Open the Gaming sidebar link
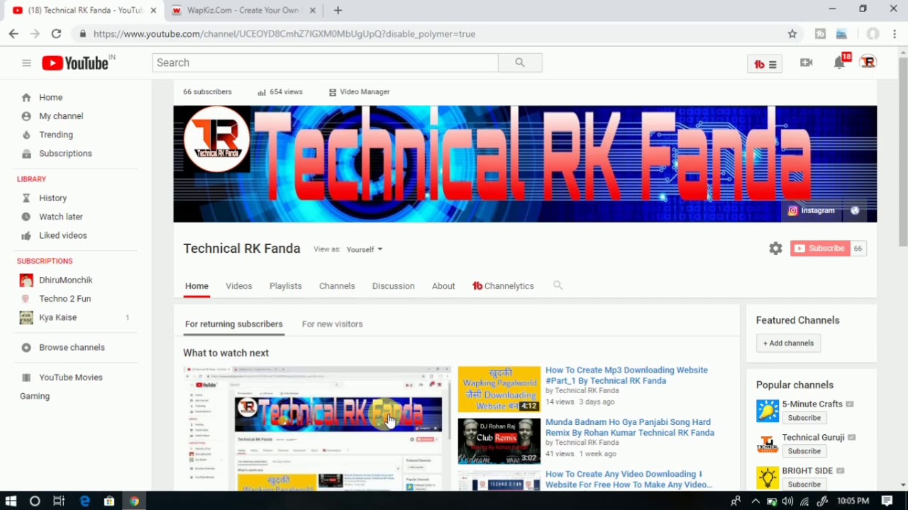Screen dimensions: 908x510 coord(35,396)
